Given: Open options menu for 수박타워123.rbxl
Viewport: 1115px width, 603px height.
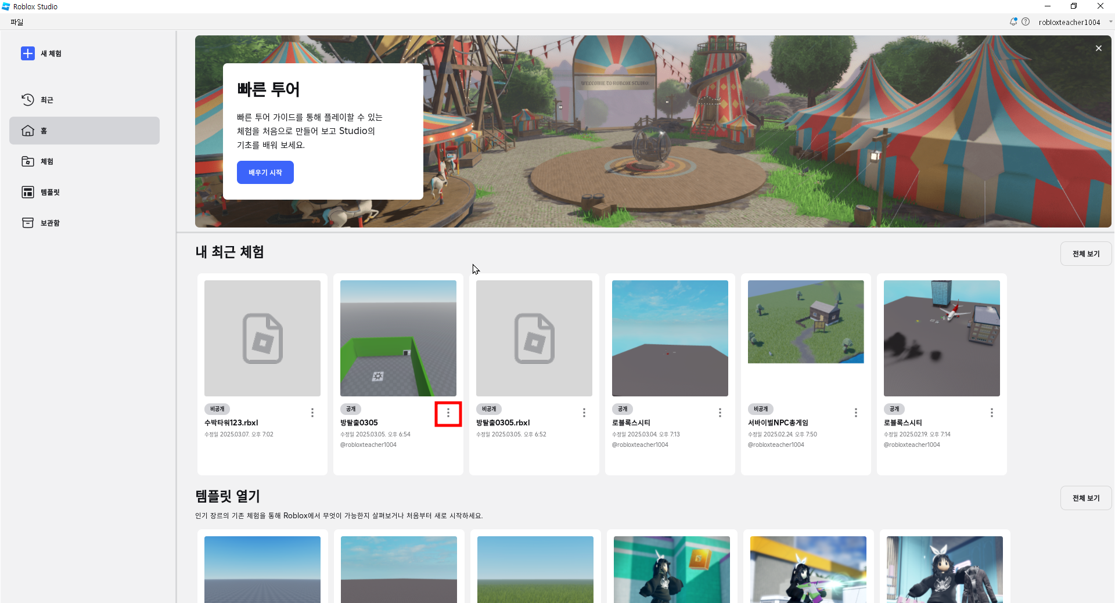Looking at the screenshot, I should pos(312,413).
